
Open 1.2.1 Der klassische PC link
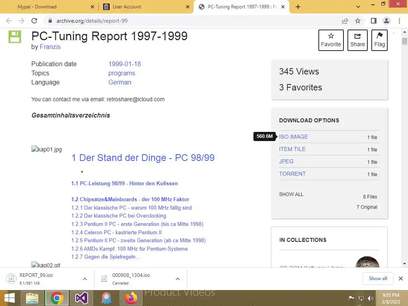pyautogui.click(x=131, y=208)
